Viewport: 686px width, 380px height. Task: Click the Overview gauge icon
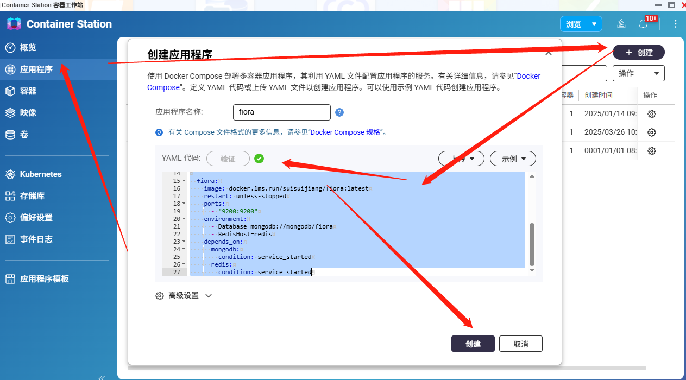(10, 48)
